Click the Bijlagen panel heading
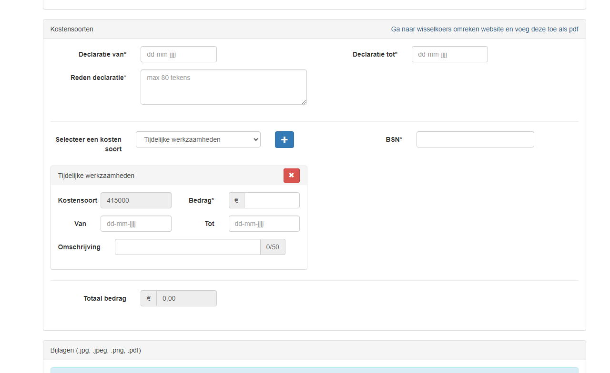The height and width of the screenshot is (373, 610). (95, 350)
